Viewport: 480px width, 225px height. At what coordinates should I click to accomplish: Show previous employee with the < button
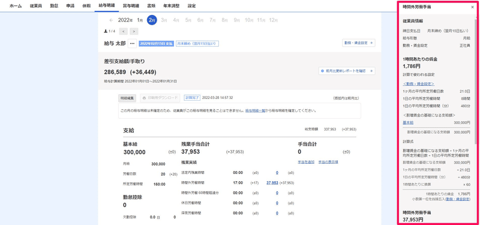point(124,31)
